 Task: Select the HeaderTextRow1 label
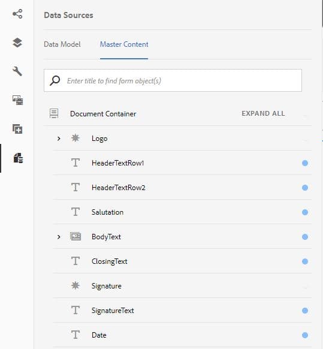coord(117,163)
